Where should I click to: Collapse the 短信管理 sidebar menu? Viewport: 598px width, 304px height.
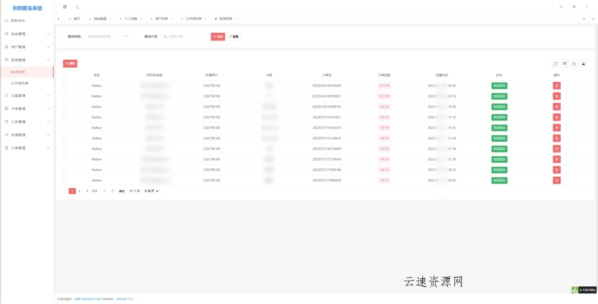click(x=27, y=60)
